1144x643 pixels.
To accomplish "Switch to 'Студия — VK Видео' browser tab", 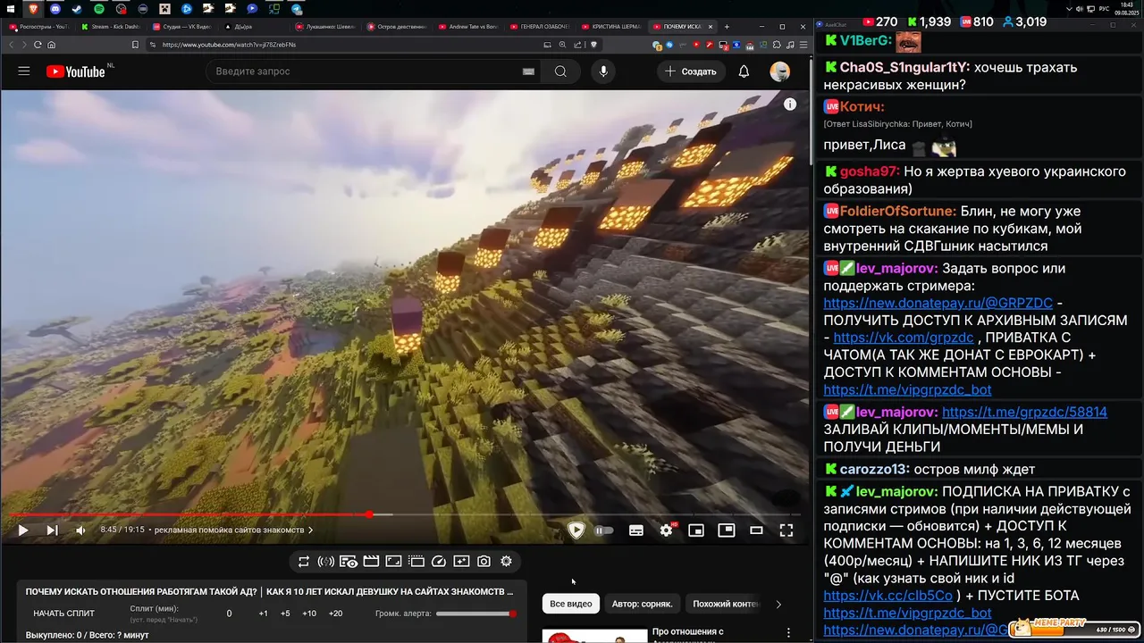I will (181, 27).
